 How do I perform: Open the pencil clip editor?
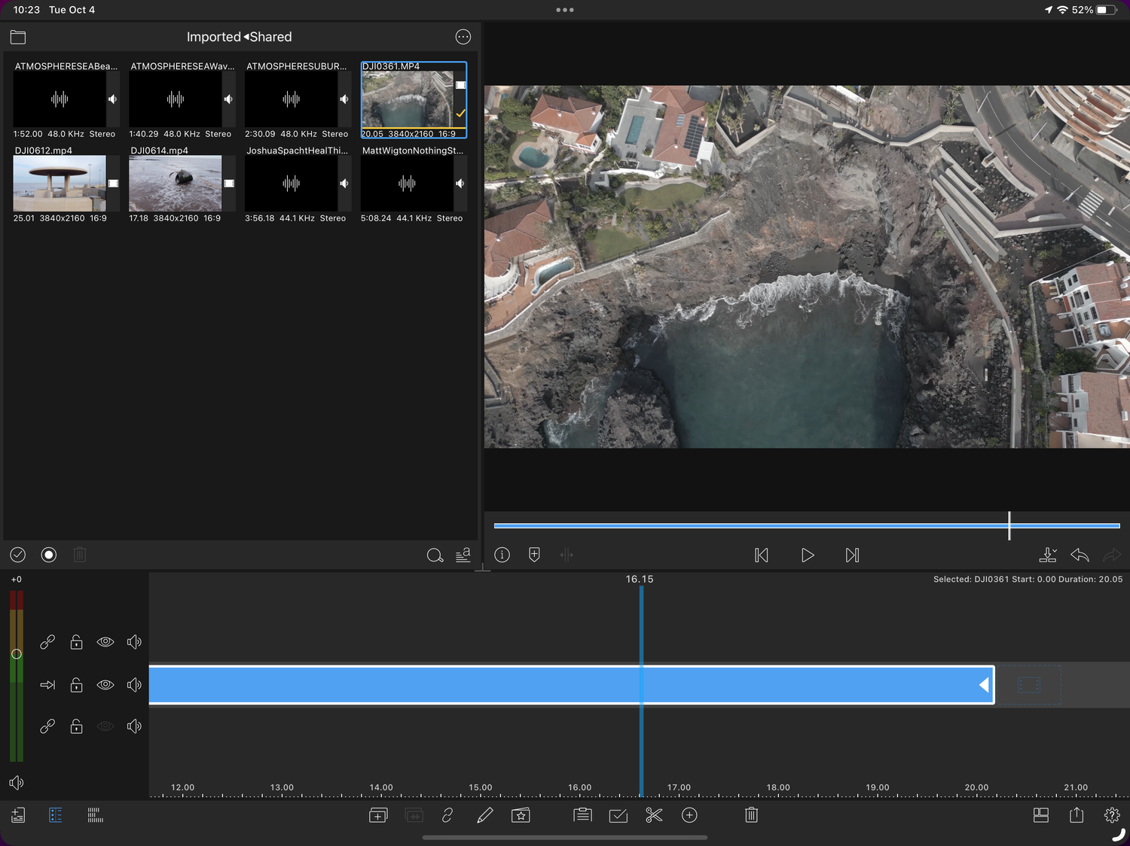pyautogui.click(x=485, y=815)
